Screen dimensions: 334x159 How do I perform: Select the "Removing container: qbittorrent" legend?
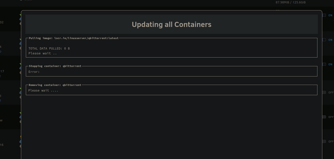tap(55, 85)
